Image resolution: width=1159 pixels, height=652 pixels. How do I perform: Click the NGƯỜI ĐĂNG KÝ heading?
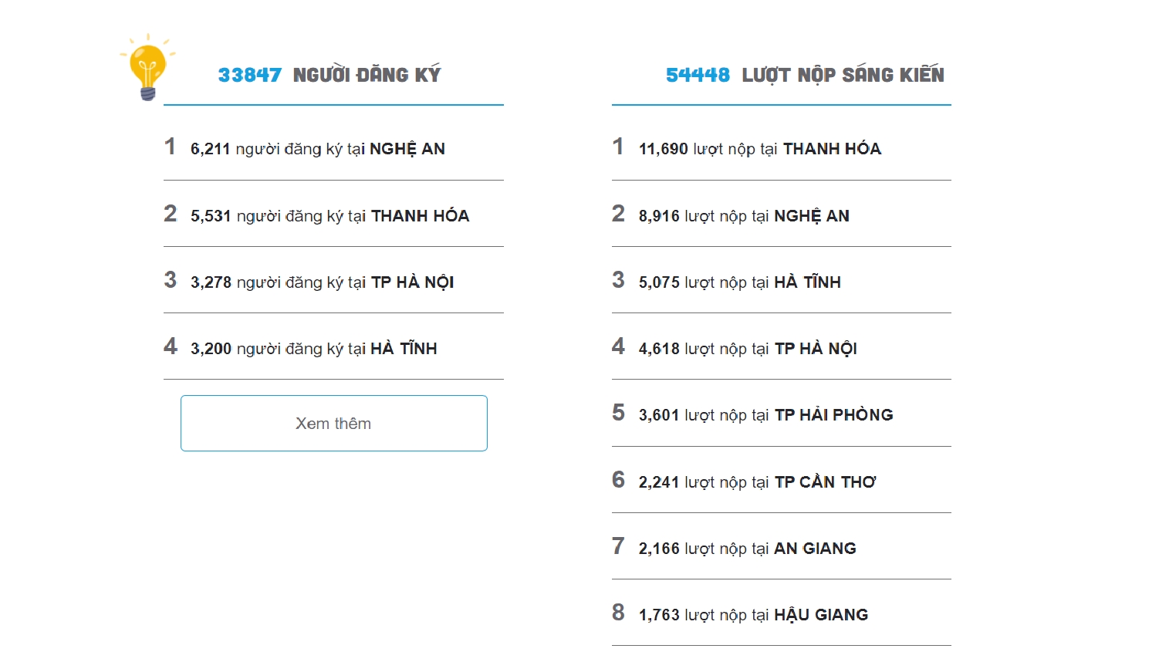(x=367, y=75)
